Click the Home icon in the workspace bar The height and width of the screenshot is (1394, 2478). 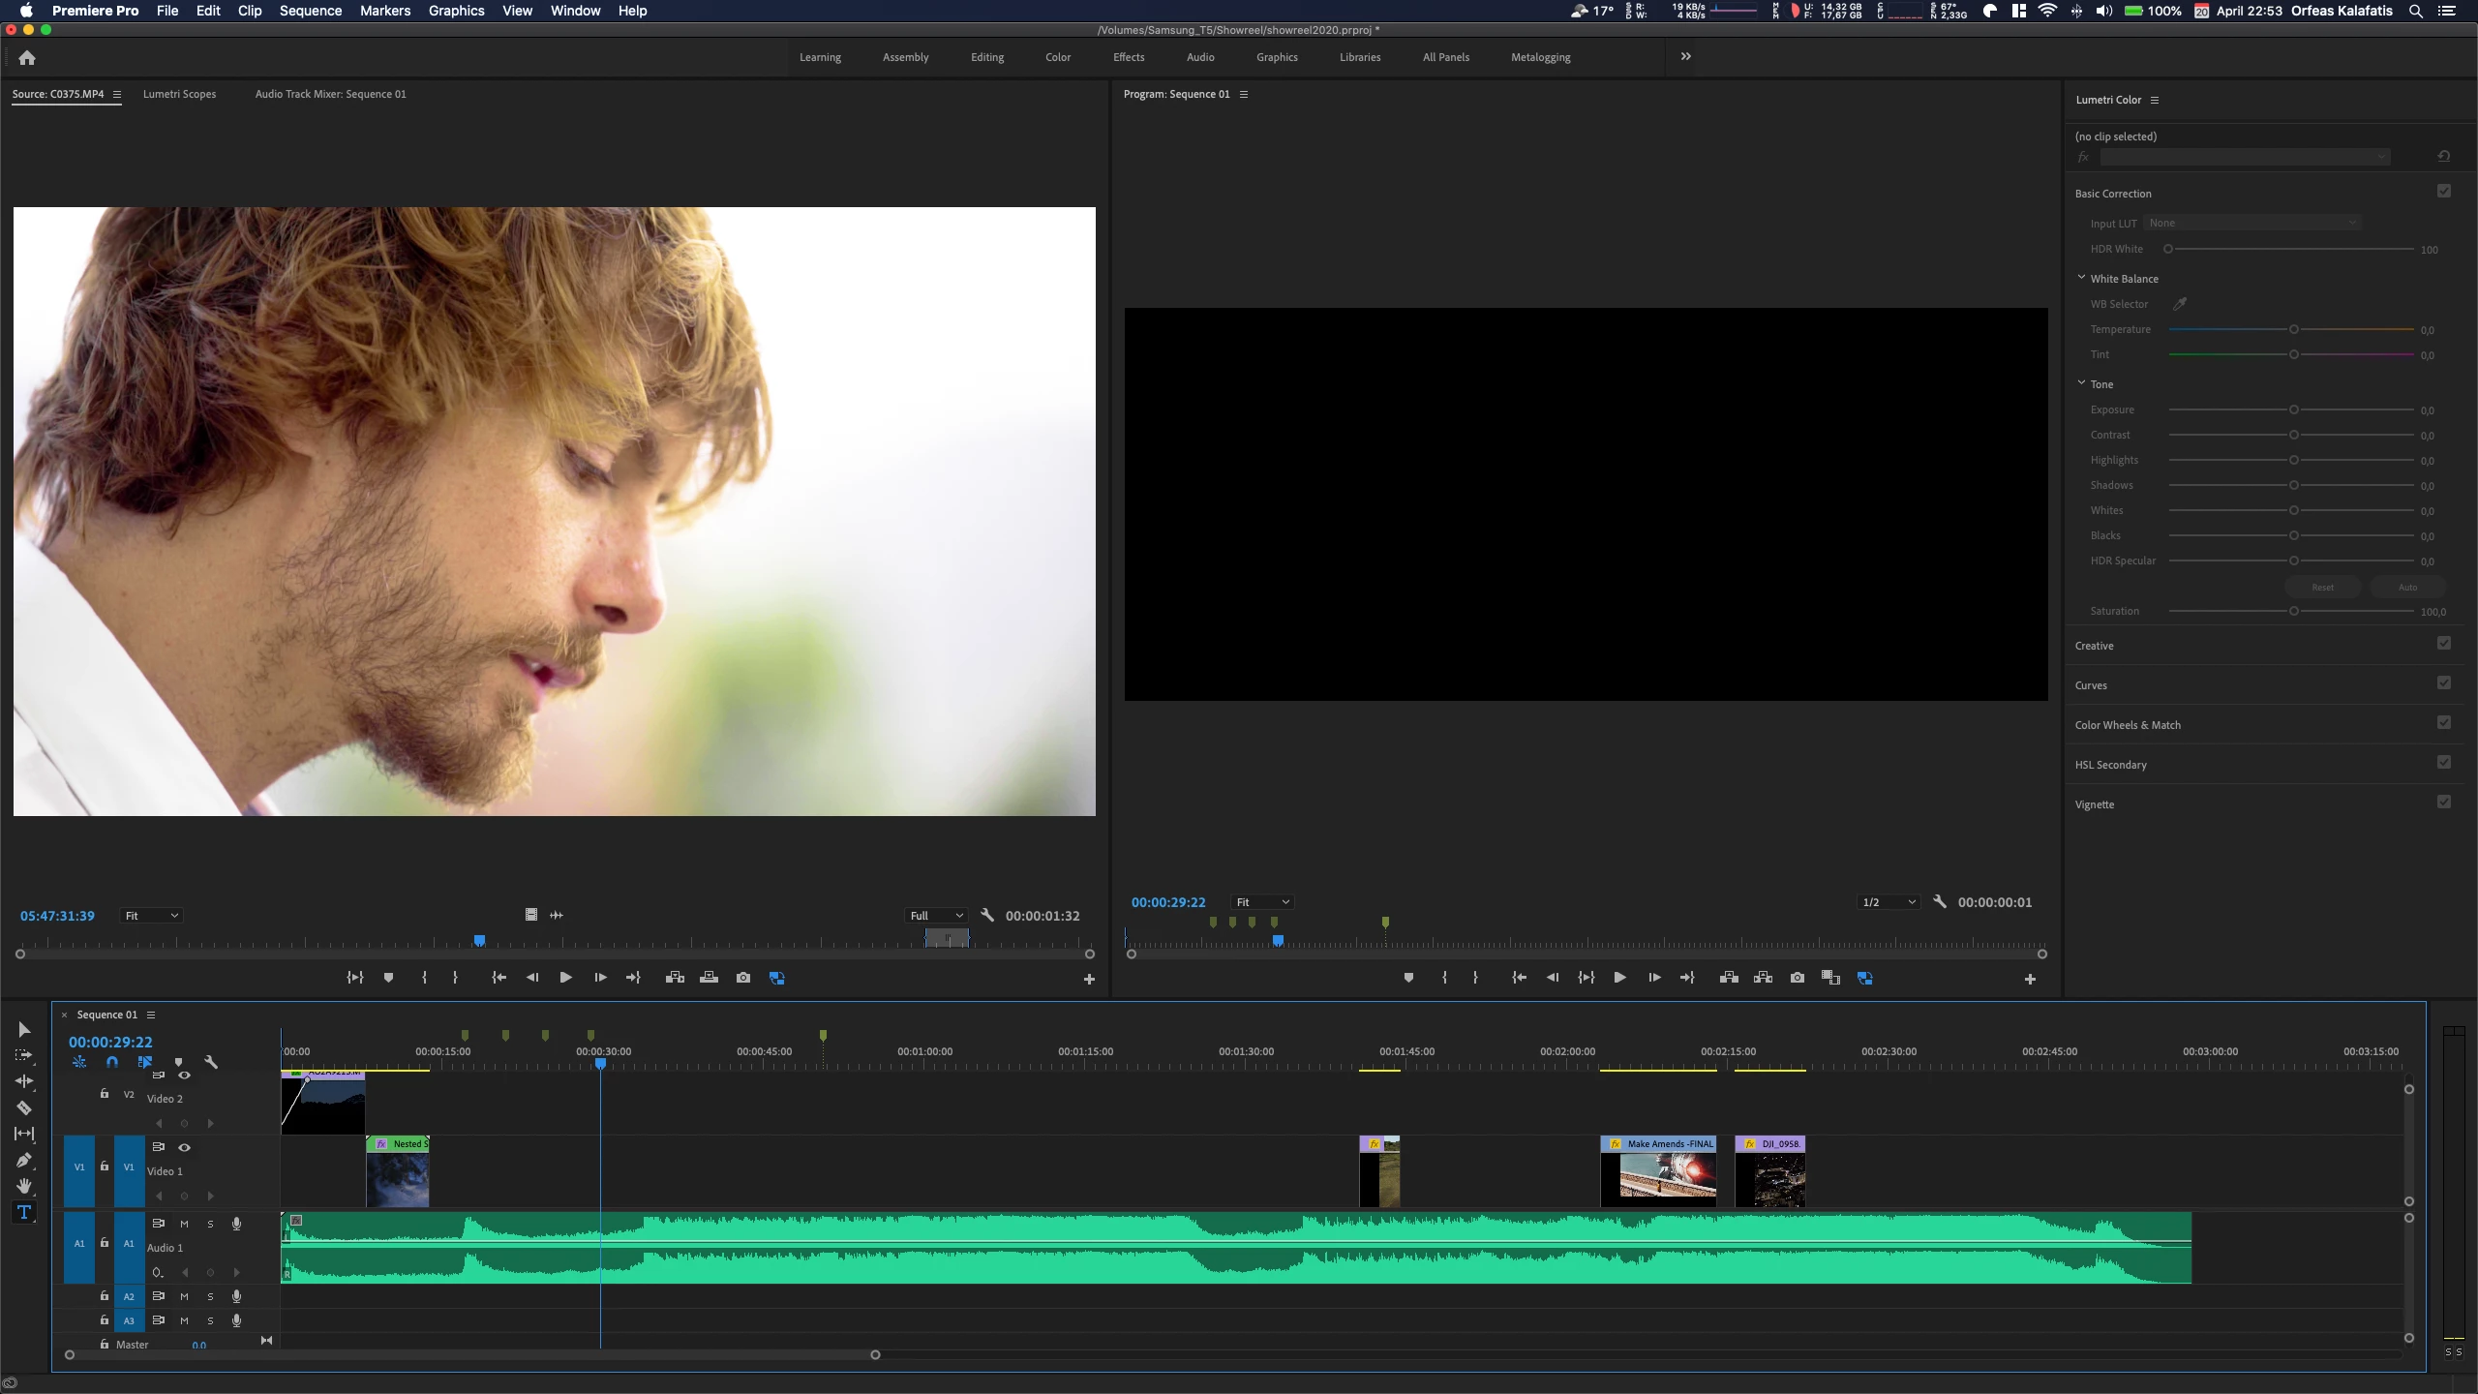[x=27, y=58]
